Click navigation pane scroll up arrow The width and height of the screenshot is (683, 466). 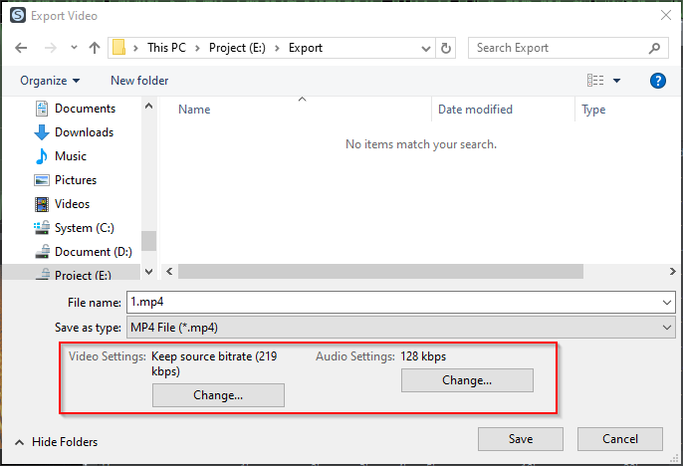148,106
